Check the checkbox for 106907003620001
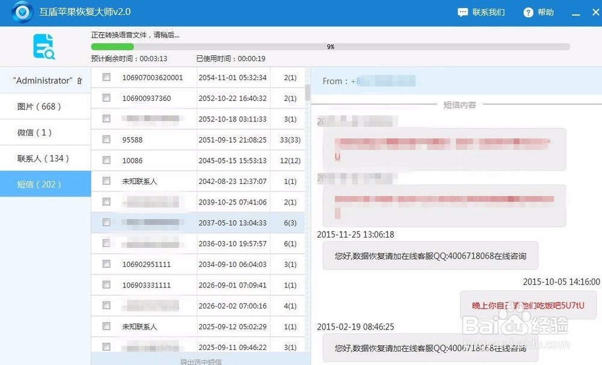The height and width of the screenshot is (365, 602). coord(106,77)
